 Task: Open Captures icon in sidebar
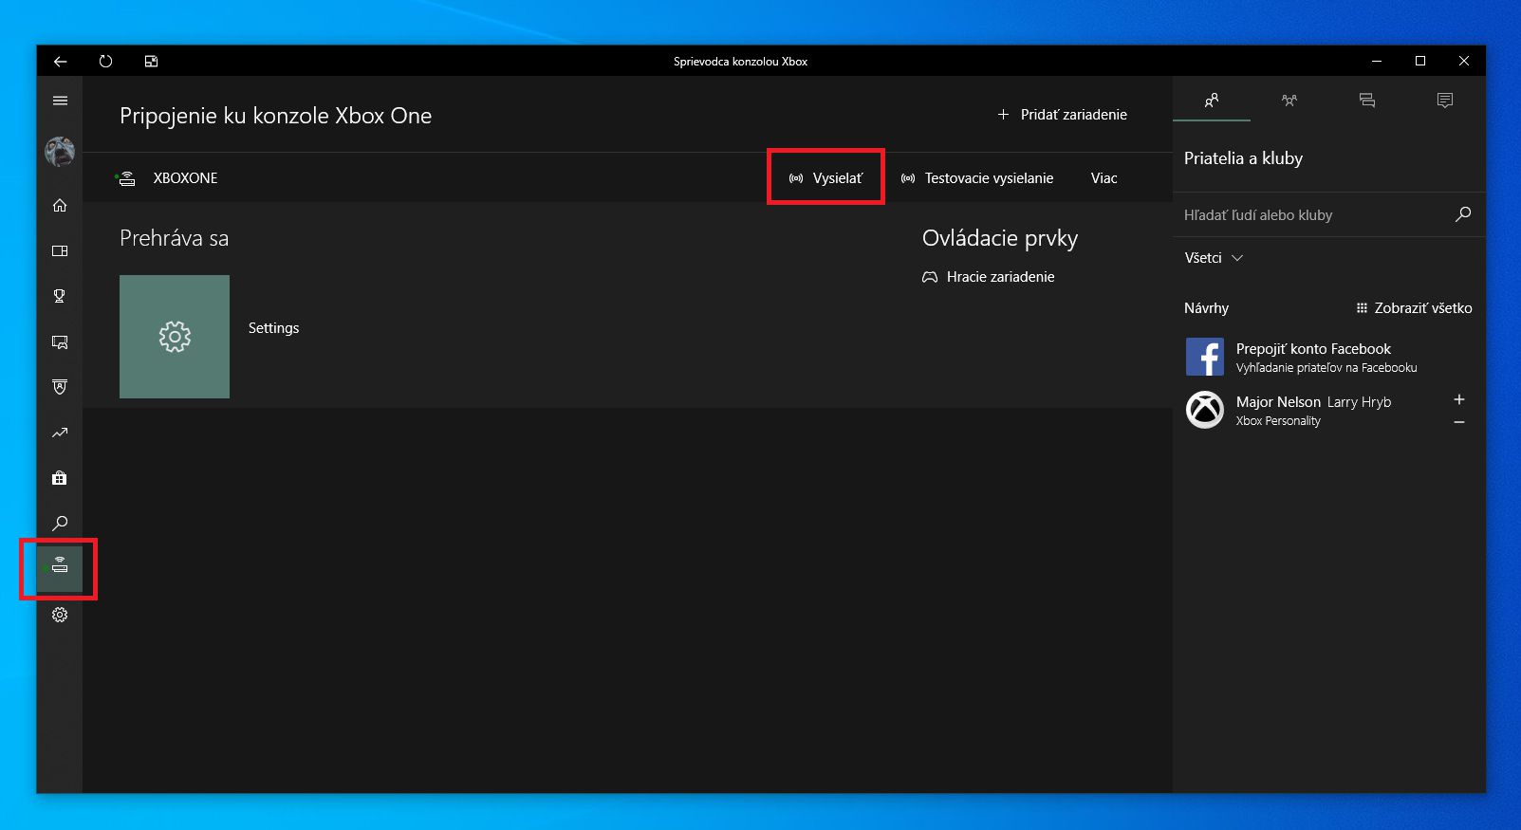(60, 341)
